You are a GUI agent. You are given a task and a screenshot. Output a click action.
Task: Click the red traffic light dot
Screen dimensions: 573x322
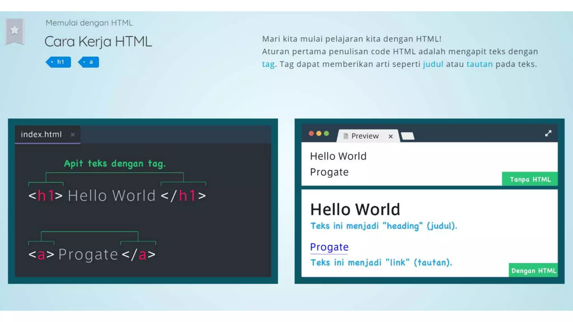[x=311, y=134]
